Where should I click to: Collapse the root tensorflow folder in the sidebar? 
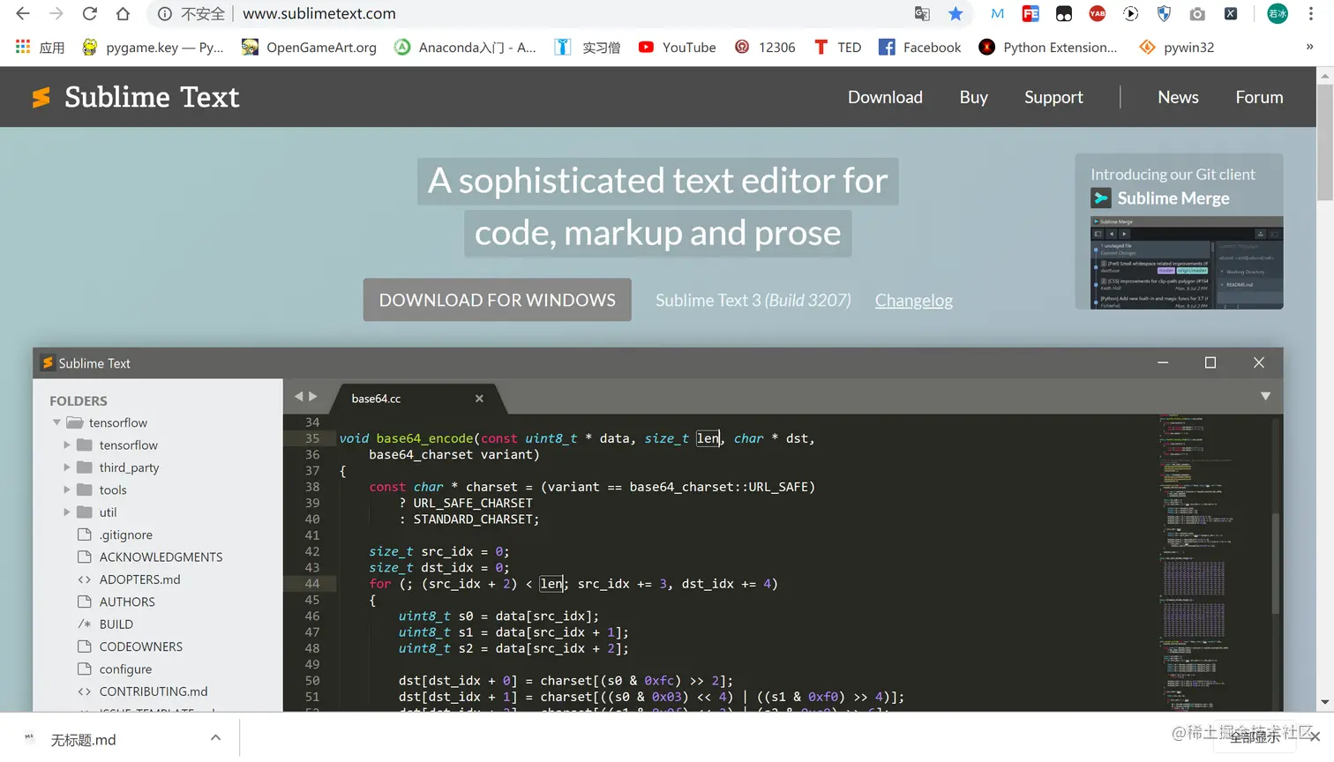56,422
